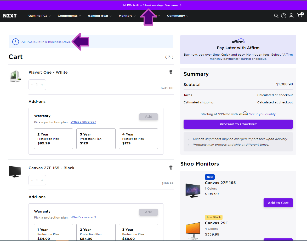The height and width of the screenshot is (241, 307).
Task: Open Player: One - White product thumbnail
Action: coord(15,76)
